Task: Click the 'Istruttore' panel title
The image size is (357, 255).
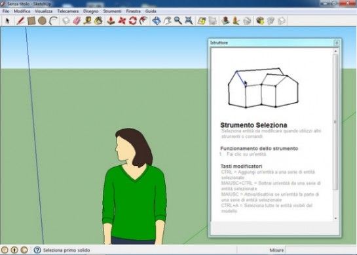Action: pos(219,43)
